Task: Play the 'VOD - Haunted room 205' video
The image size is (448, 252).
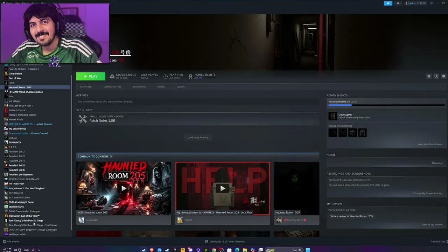Action: coord(124,188)
